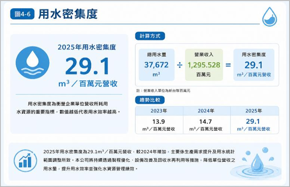Click the summary line starting 用水量，提升用水效率
Screen dimensions: 290x187
(91, 169)
